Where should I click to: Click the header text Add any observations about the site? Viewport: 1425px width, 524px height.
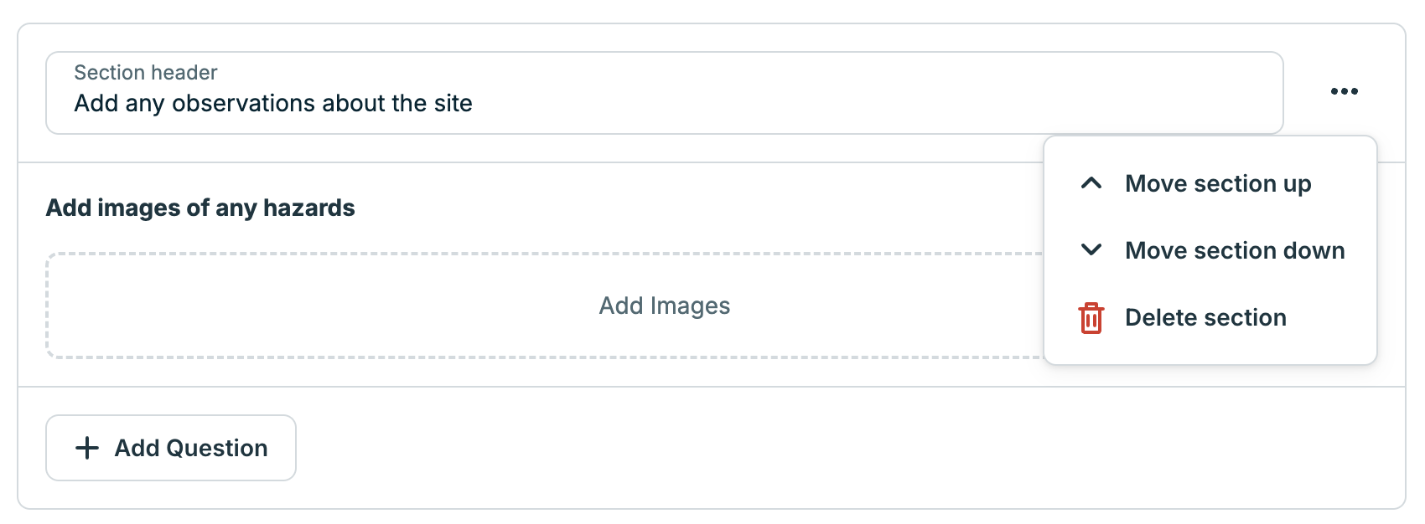coord(272,103)
